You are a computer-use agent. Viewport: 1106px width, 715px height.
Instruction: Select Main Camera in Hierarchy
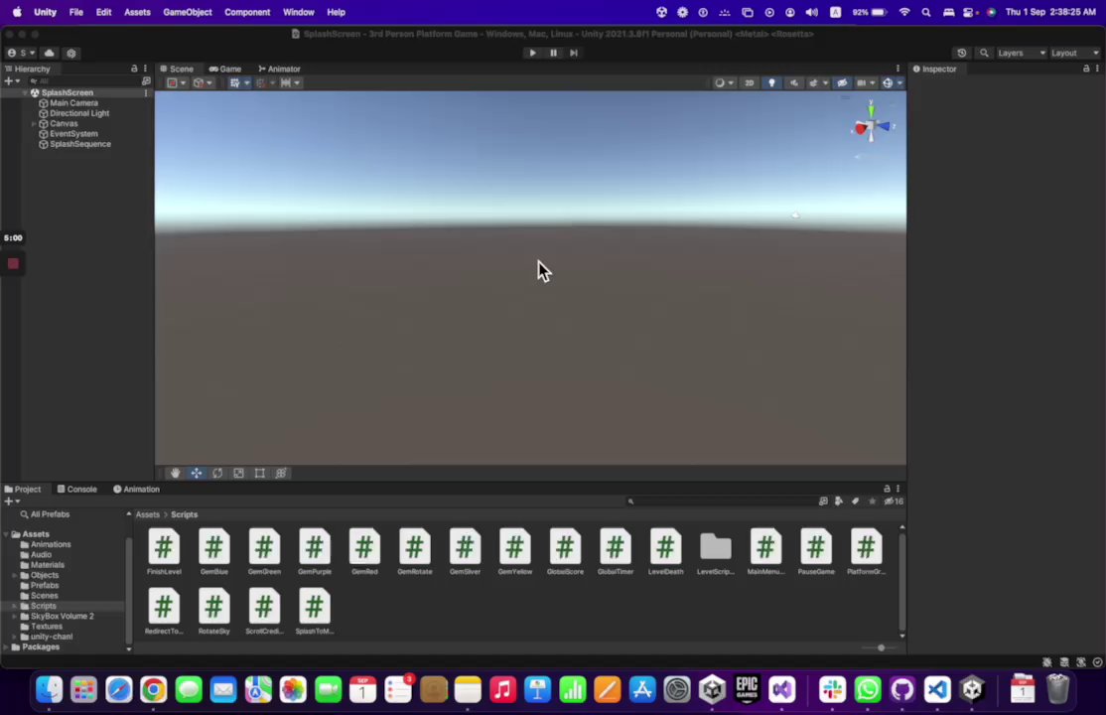pyautogui.click(x=73, y=103)
